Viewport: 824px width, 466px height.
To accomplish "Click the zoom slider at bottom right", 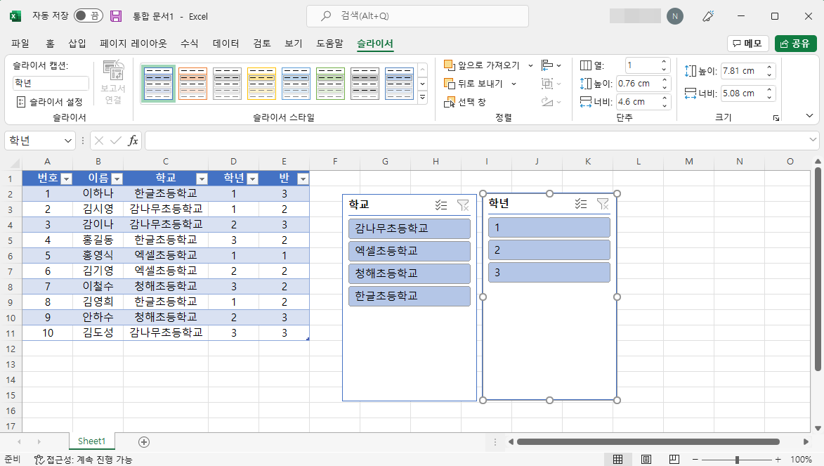I will click(739, 459).
